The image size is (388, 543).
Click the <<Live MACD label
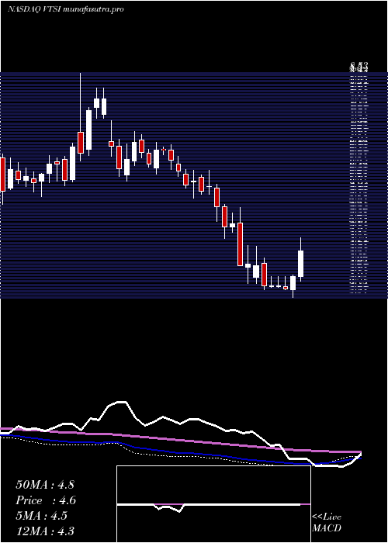click(327, 523)
